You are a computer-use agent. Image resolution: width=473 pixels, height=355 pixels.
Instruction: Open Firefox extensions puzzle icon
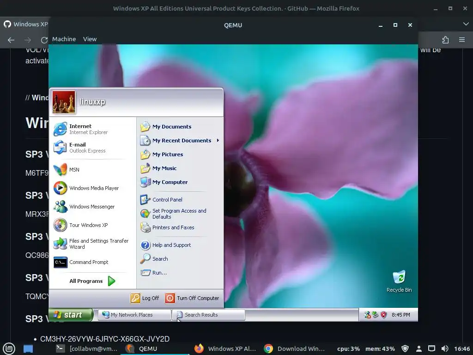point(445,40)
